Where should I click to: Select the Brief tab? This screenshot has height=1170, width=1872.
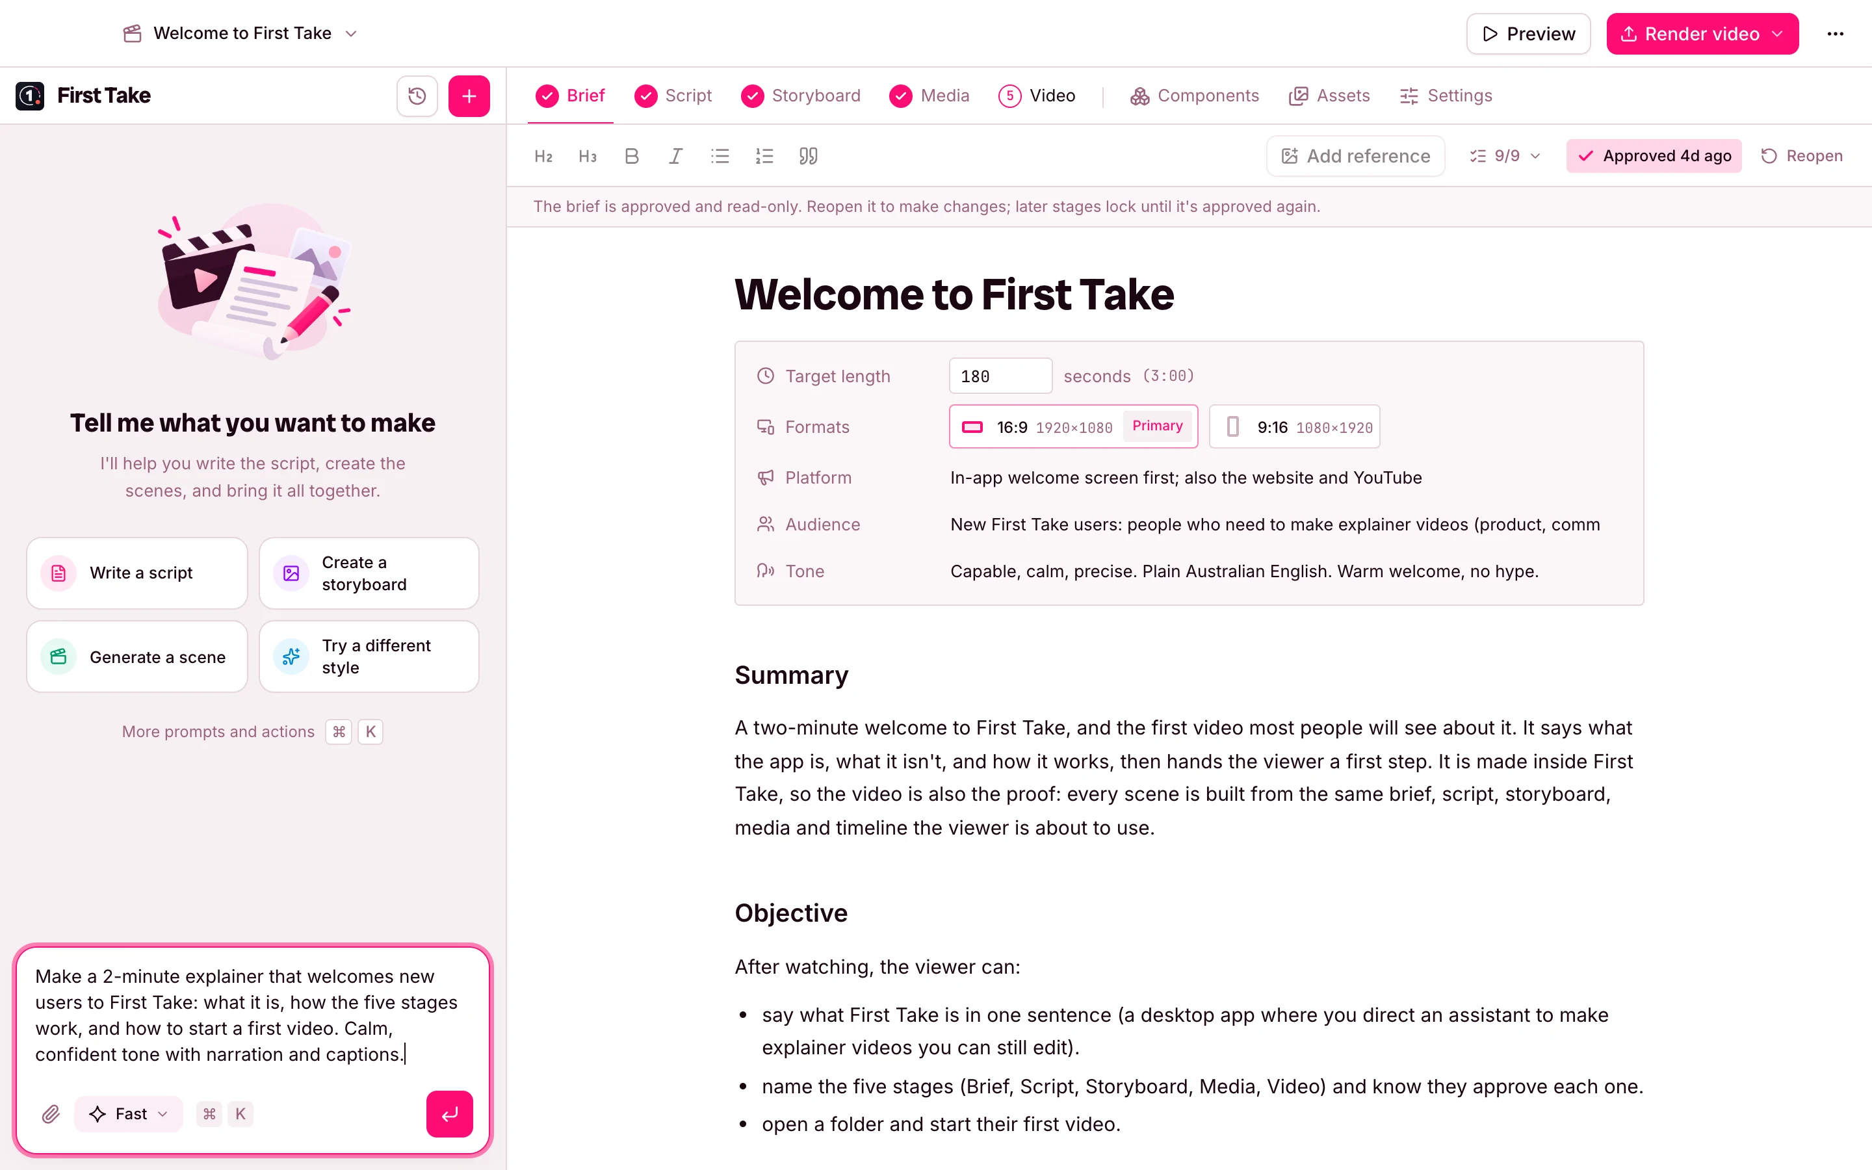click(570, 96)
